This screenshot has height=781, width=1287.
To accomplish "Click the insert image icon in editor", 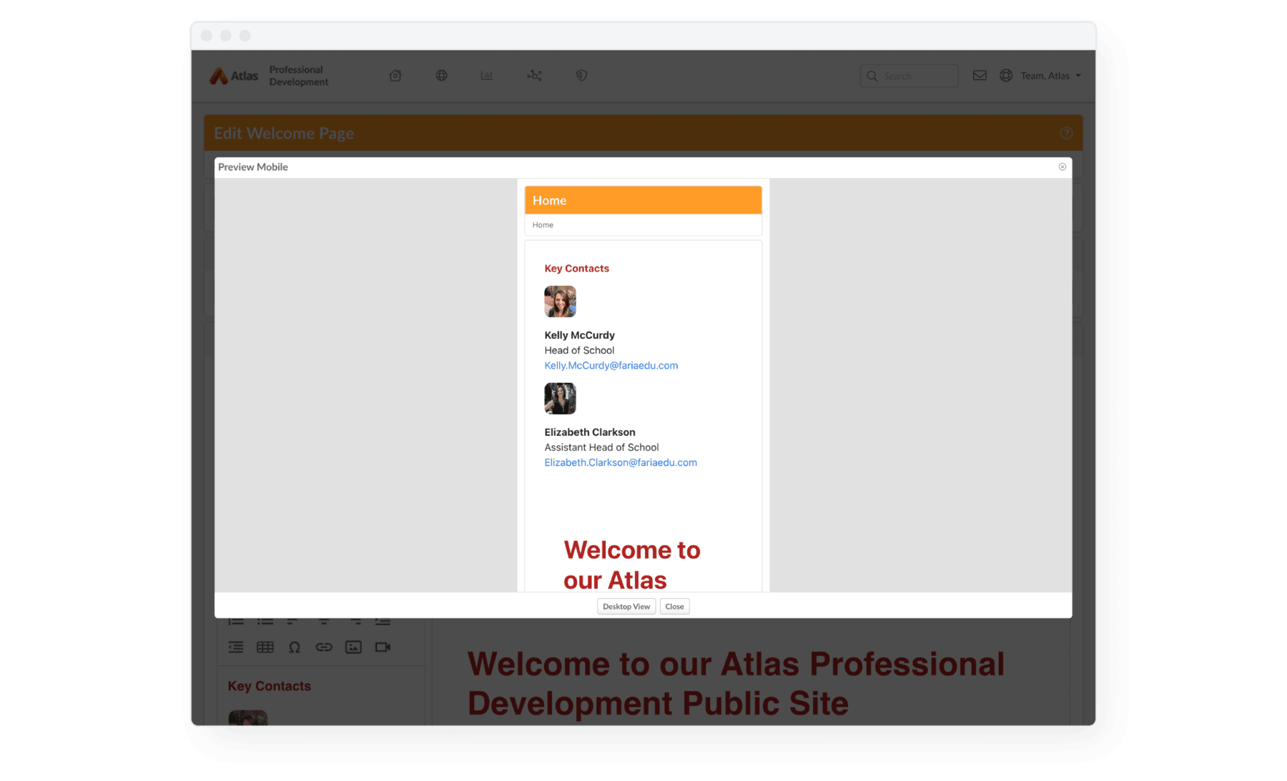I will click(x=353, y=647).
